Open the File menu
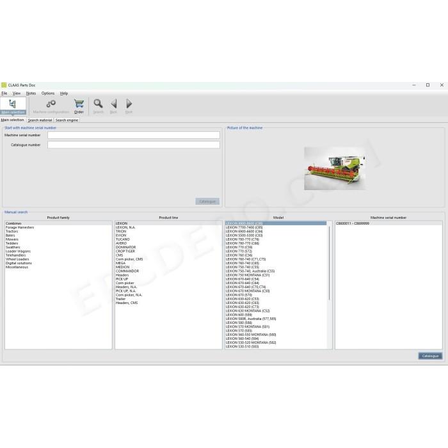 coord(4,93)
